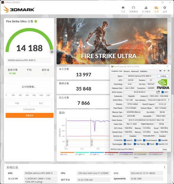Open the Stress Tests chart icon
Image resolution: width=174 pixels, height=184 pixels.
(146, 8)
